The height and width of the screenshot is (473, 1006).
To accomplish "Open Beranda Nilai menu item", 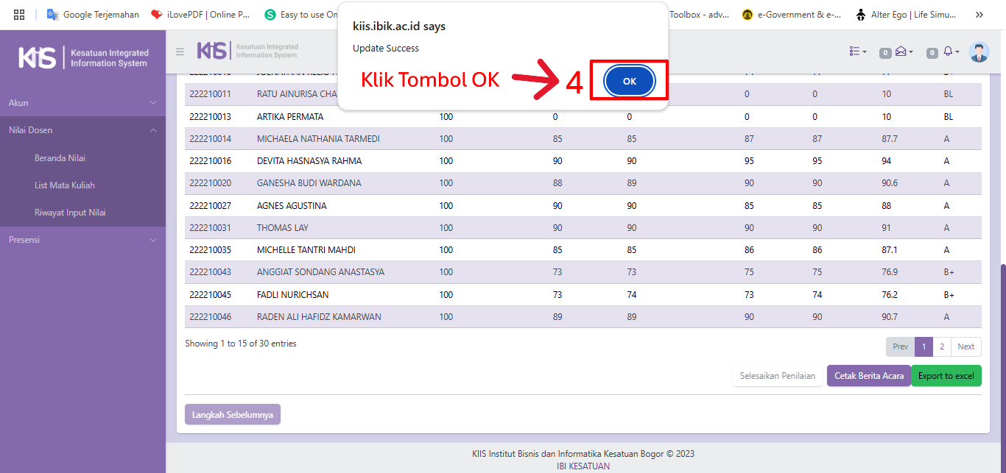I will click(x=60, y=158).
